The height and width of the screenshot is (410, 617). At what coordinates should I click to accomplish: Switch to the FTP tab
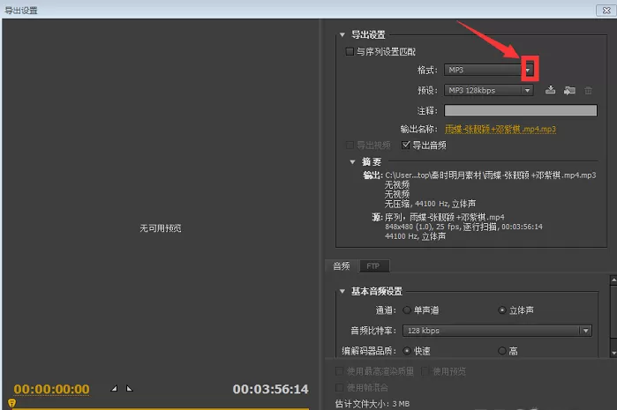pos(373,266)
